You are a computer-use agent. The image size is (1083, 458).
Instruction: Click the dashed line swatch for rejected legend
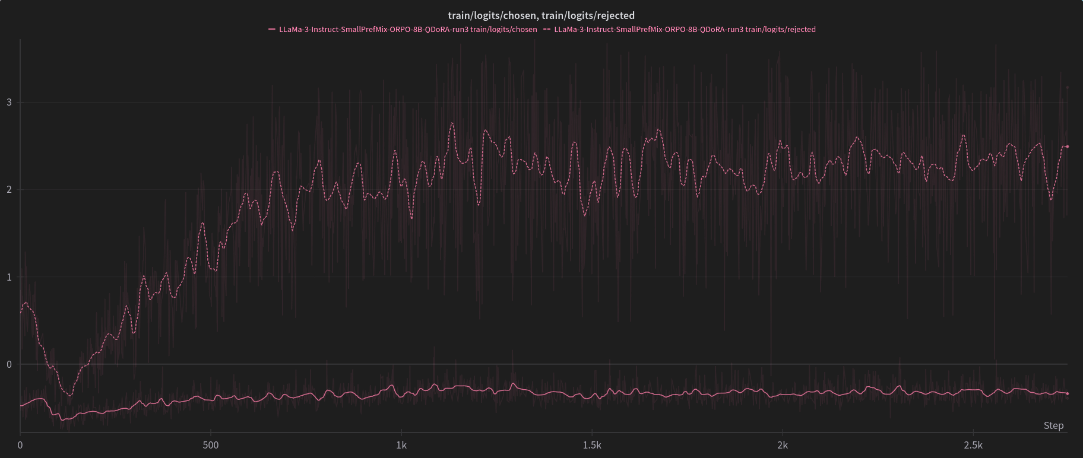(547, 29)
